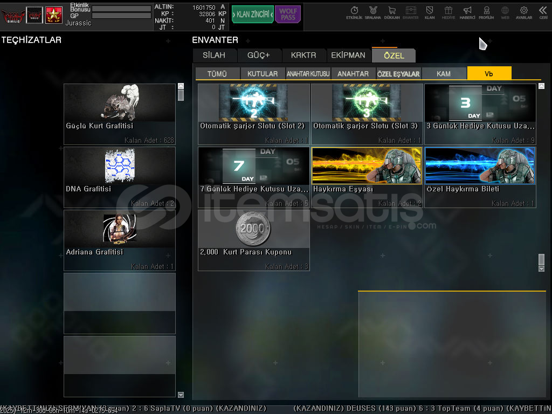
Task: Select the KUTULAR sub-tab
Action: pyautogui.click(x=263, y=74)
